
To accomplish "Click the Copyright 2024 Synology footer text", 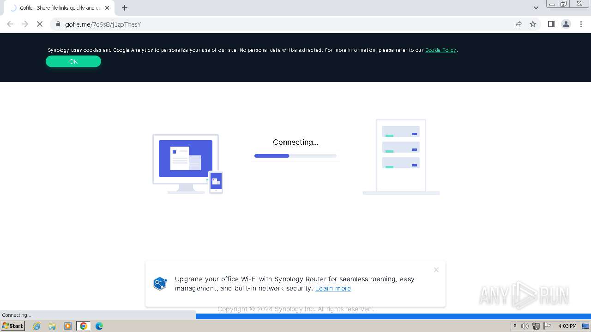I will point(295,309).
